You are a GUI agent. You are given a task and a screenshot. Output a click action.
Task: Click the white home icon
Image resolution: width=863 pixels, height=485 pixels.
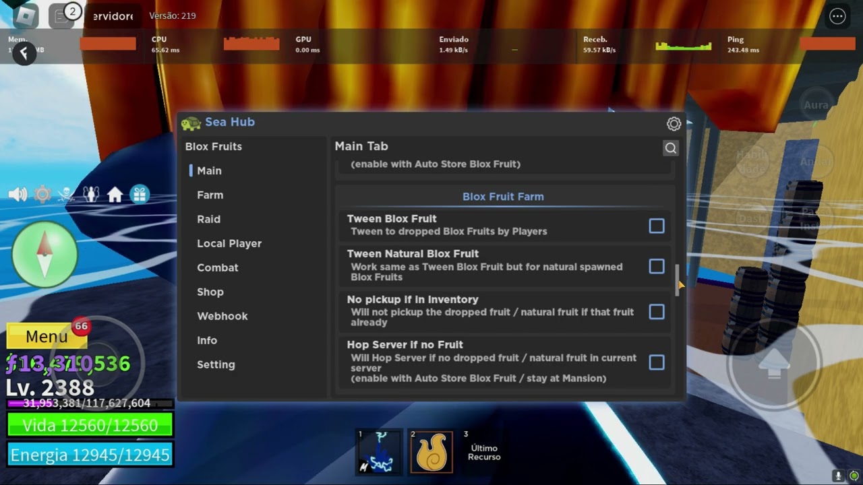pyautogui.click(x=115, y=195)
